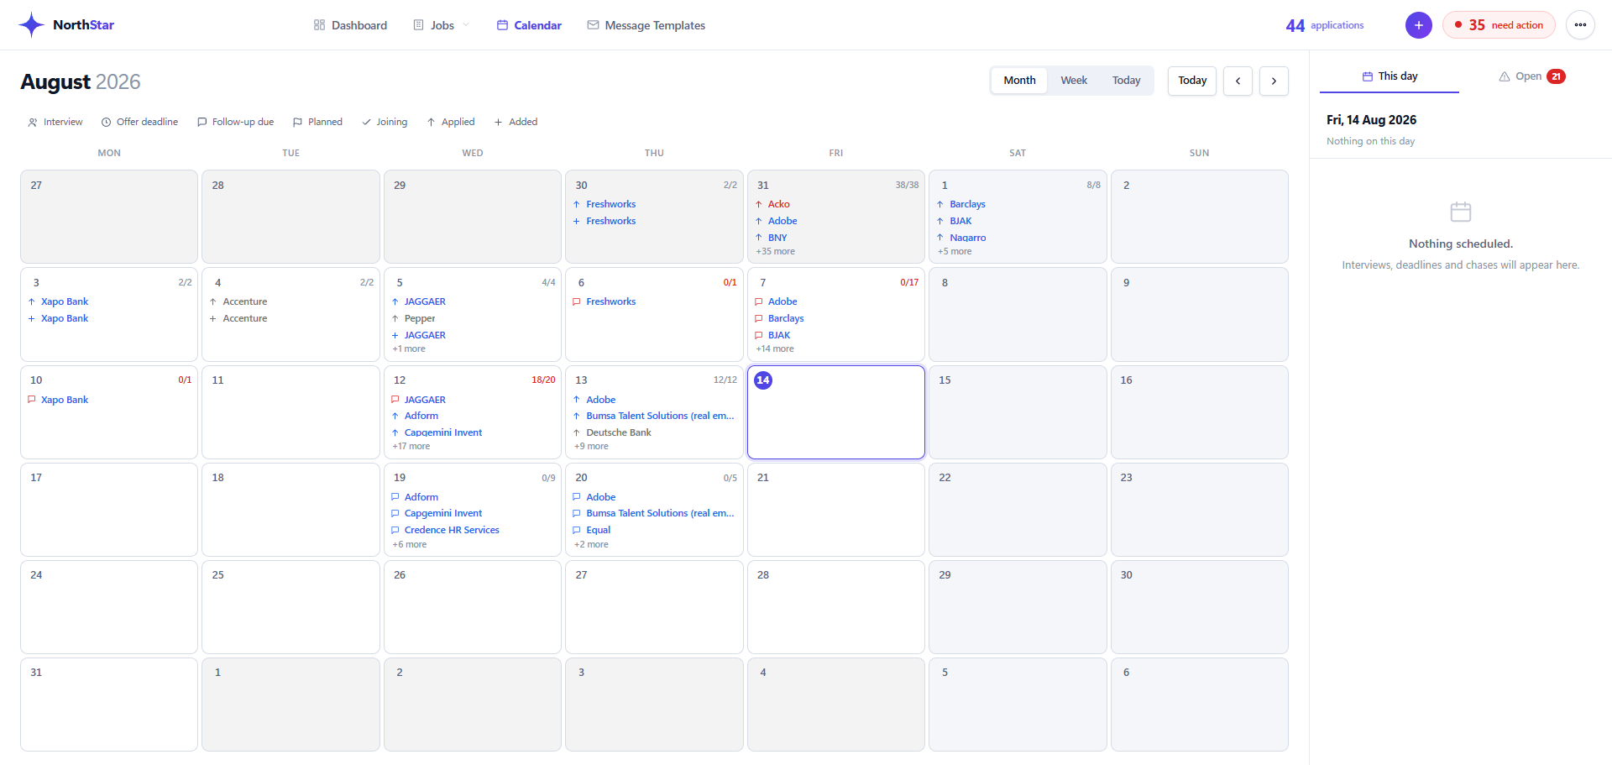Select the August 21 calendar cell
The height and width of the screenshot is (765, 1612).
(836, 510)
